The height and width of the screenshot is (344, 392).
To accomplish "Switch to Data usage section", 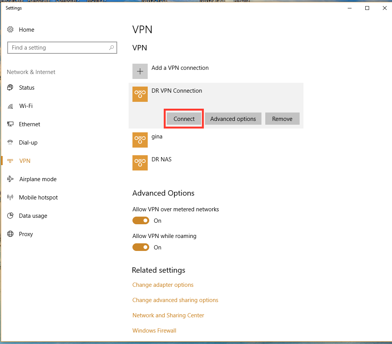I will pos(33,216).
